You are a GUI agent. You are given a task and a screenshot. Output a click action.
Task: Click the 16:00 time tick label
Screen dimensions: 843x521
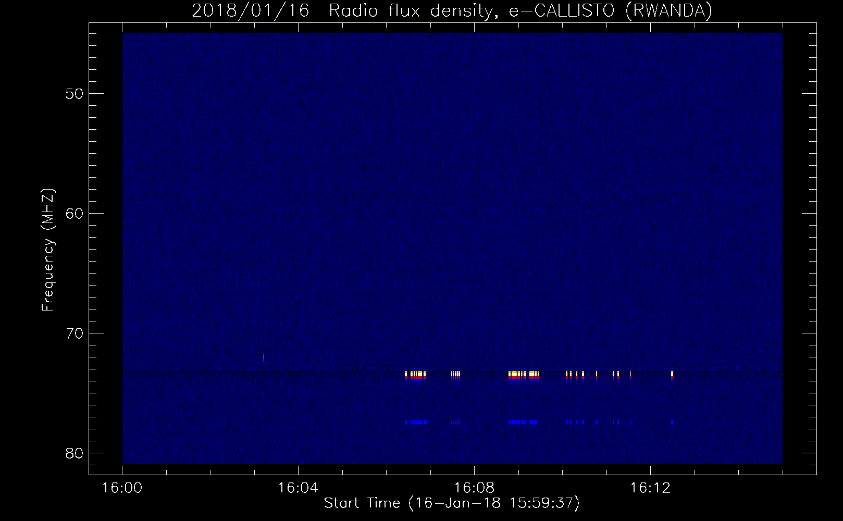click(x=122, y=488)
